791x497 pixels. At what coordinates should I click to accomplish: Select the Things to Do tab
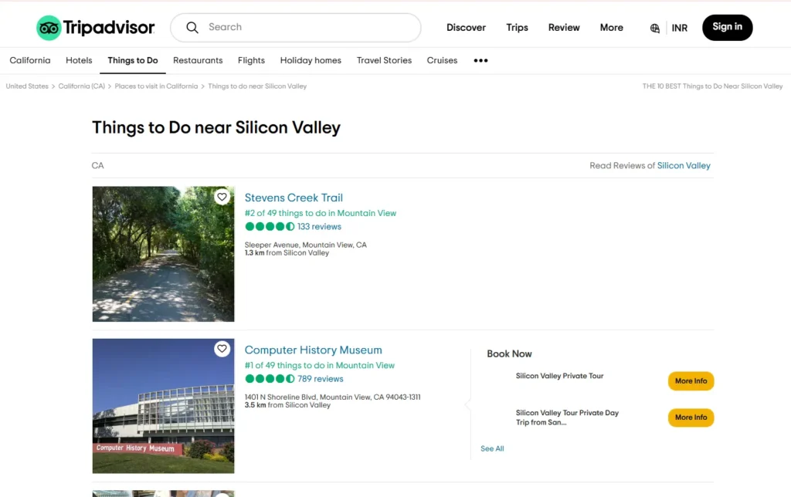[x=133, y=60]
